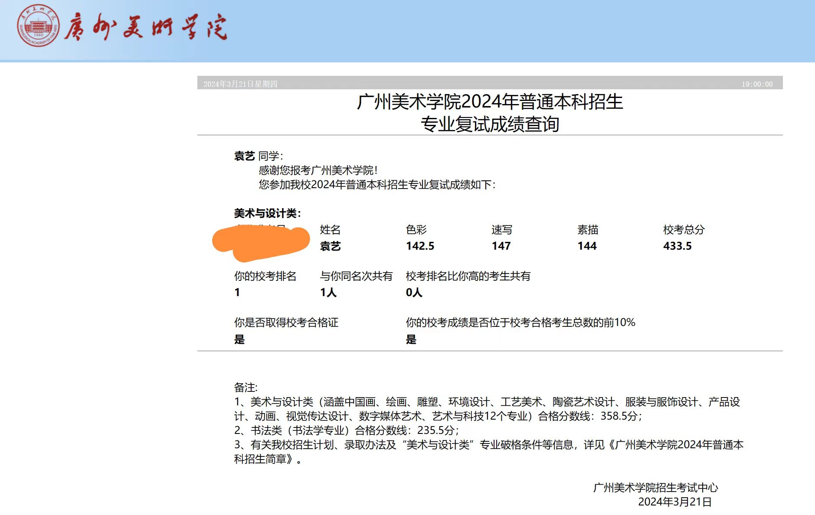
Task: Click the value 0人
Action: [414, 293]
